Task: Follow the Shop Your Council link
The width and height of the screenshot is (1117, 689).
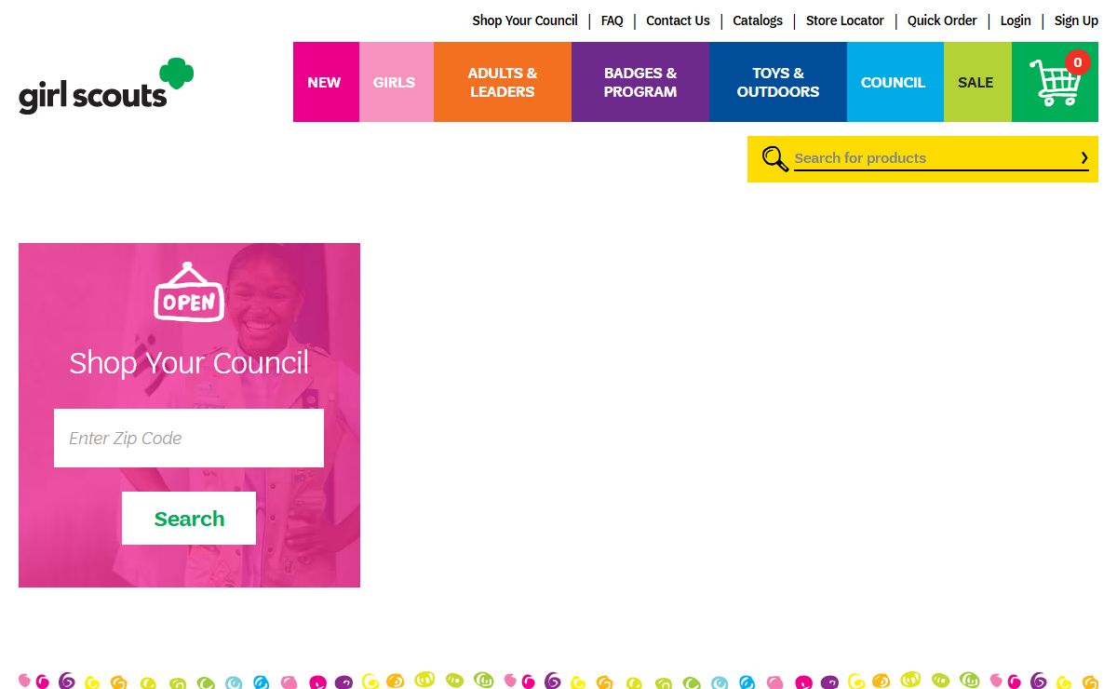Action: 525,20
